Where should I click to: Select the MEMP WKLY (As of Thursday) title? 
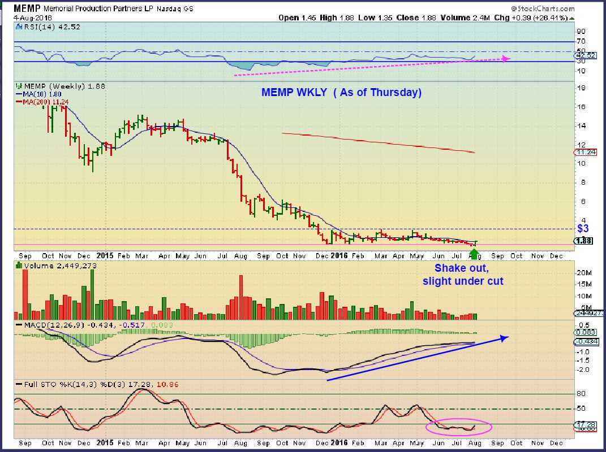click(x=341, y=93)
